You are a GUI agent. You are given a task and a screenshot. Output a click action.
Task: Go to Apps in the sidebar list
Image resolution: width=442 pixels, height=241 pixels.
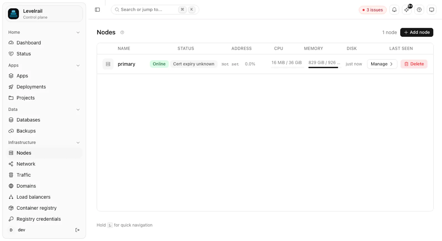44,76
